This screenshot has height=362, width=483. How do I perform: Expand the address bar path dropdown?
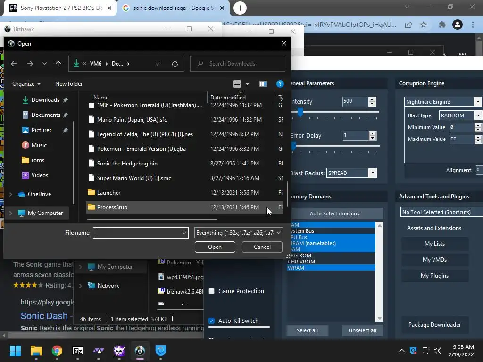tap(158, 64)
